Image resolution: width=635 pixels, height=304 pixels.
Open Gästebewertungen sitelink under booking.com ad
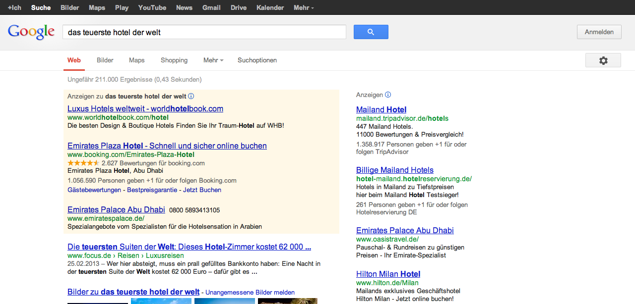coord(94,190)
